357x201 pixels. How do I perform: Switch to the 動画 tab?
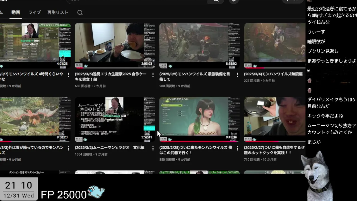[16, 13]
